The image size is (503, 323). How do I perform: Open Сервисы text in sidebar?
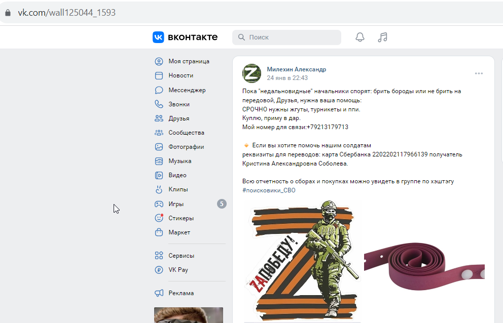pyautogui.click(x=181, y=255)
